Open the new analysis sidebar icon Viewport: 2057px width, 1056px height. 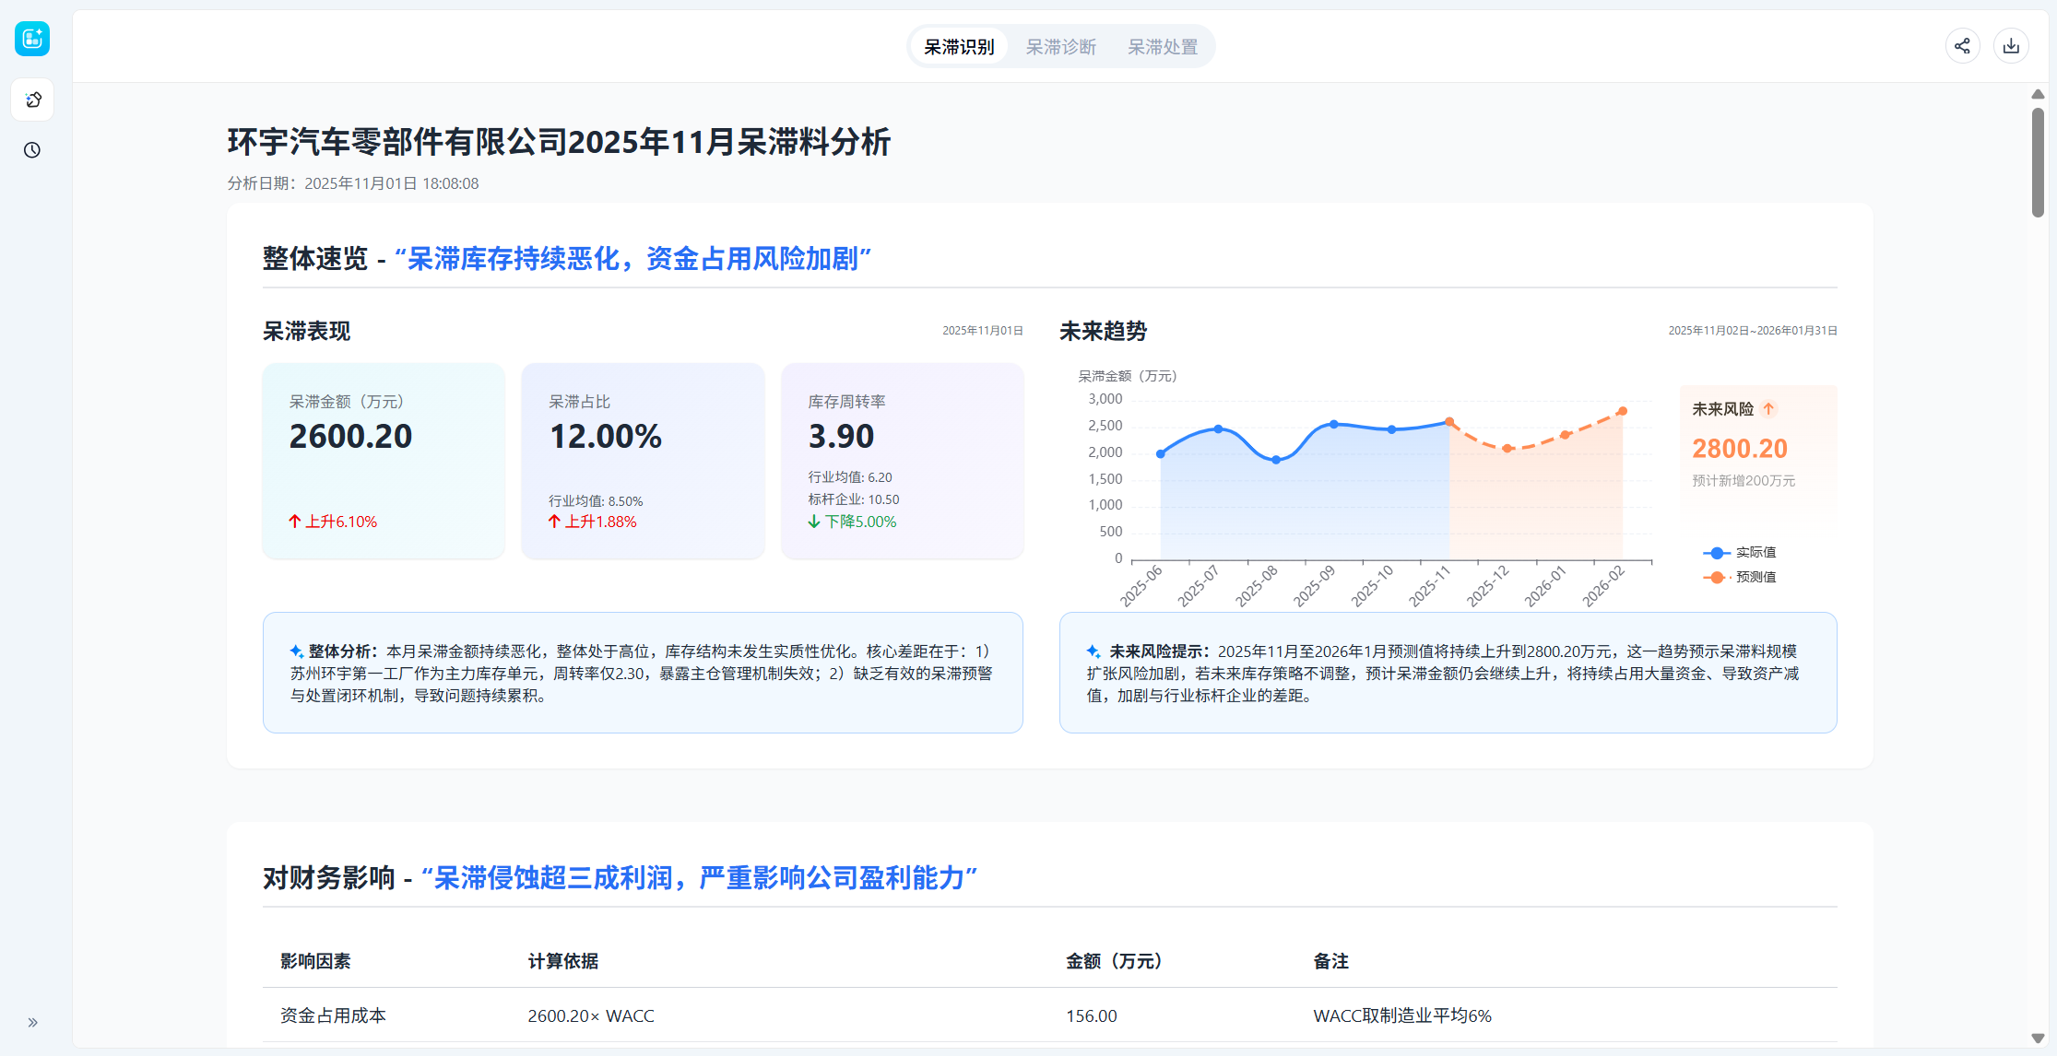(x=32, y=100)
